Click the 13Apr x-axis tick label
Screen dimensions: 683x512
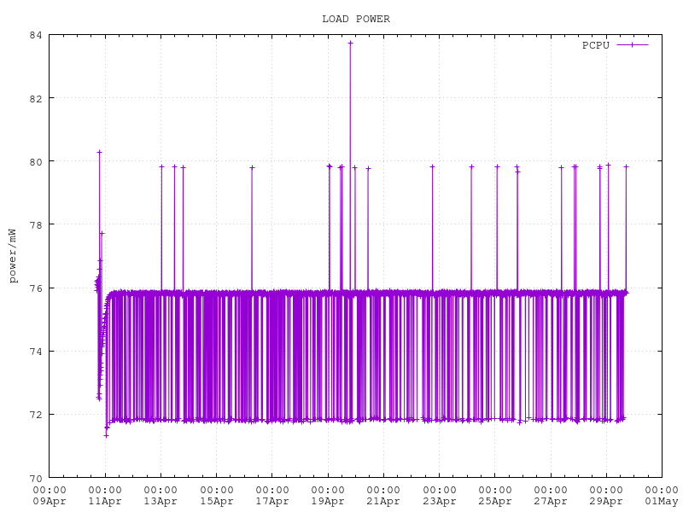click(x=161, y=501)
